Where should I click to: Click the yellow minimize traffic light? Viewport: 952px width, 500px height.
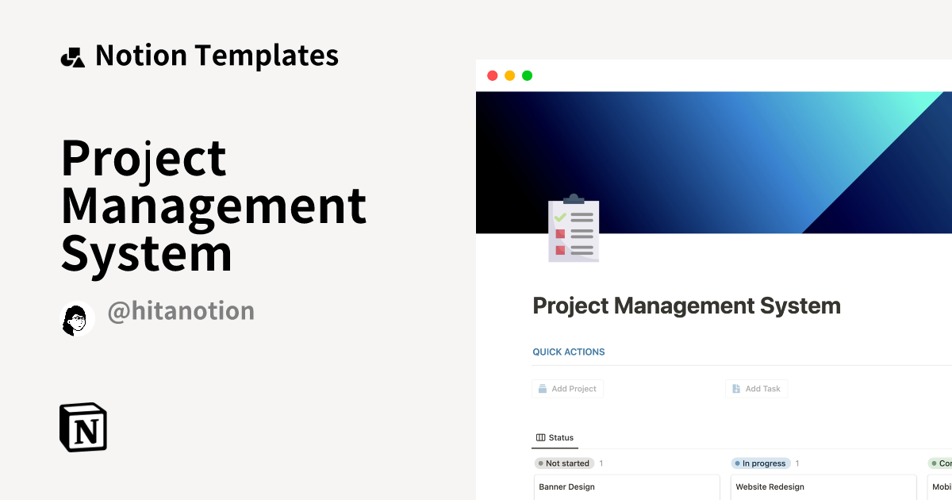(509, 75)
